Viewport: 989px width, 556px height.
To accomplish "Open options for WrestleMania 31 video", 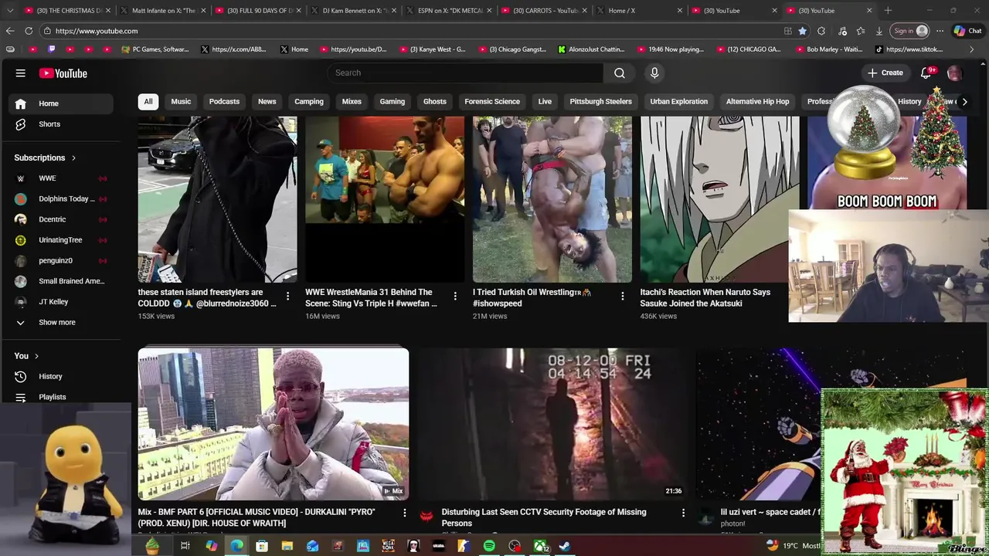I will 455,297.
